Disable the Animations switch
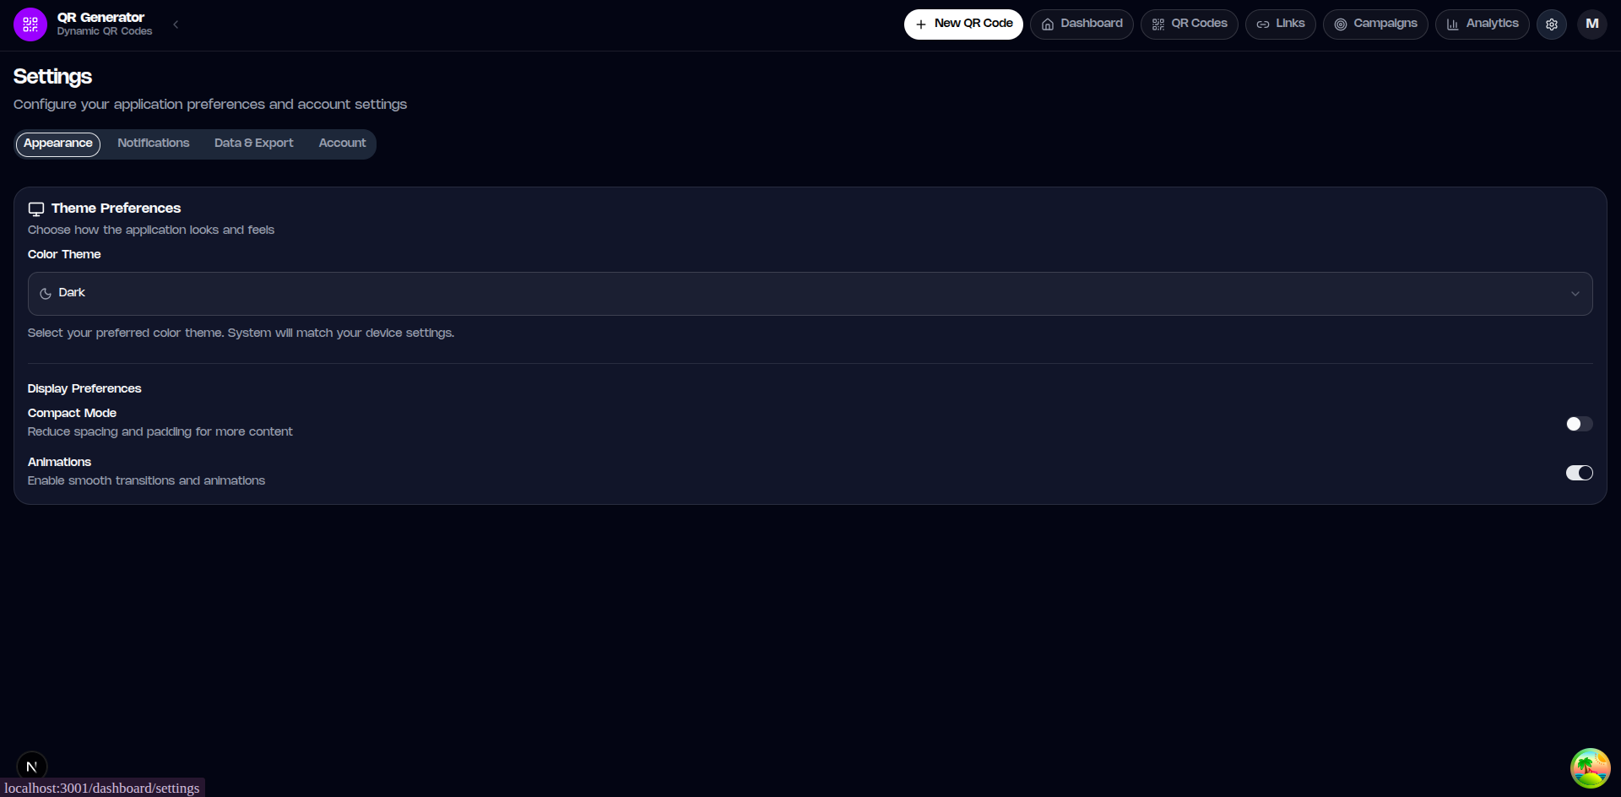The width and height of the screenshot is (1621, 797). [x=1579, y=473]
